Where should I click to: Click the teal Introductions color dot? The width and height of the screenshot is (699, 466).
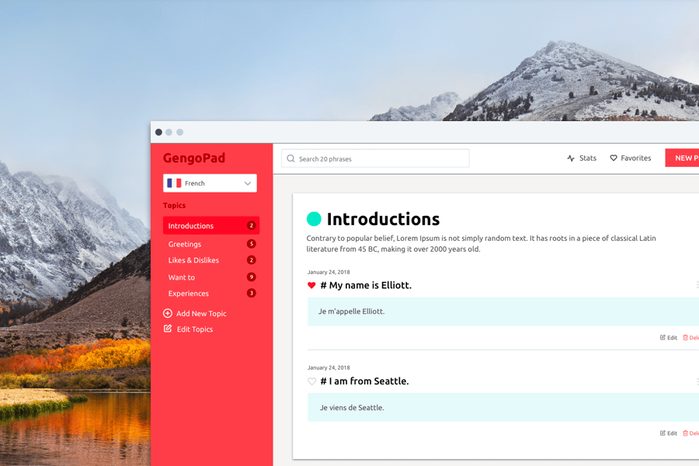point(314,219)
